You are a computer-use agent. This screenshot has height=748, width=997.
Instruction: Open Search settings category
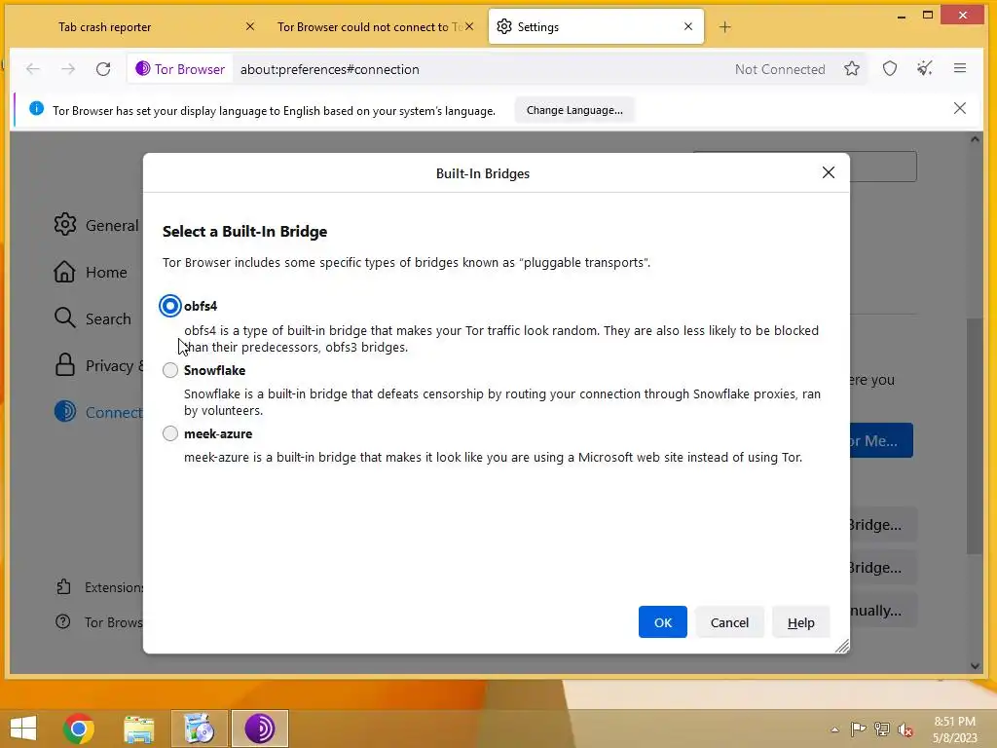92,318
